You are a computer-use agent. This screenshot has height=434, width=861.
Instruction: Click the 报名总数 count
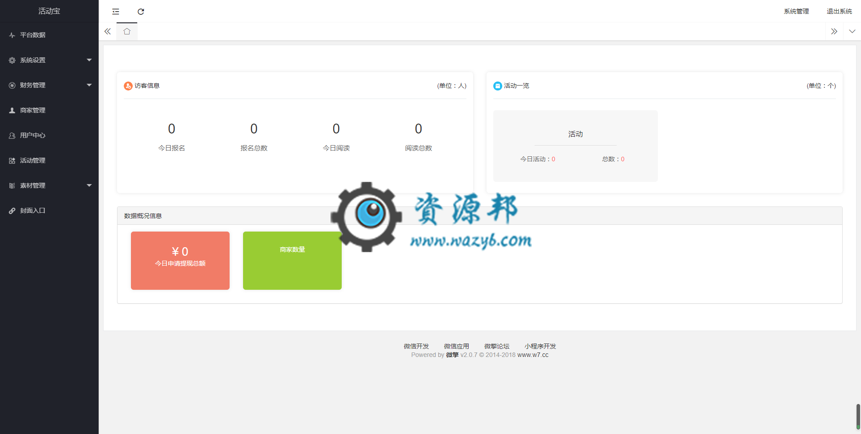tap(254, 129)
